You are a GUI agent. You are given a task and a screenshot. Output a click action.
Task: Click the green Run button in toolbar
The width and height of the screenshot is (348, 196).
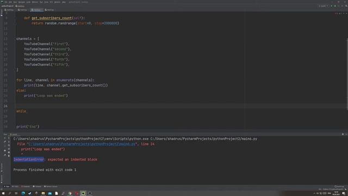point(331,6)
